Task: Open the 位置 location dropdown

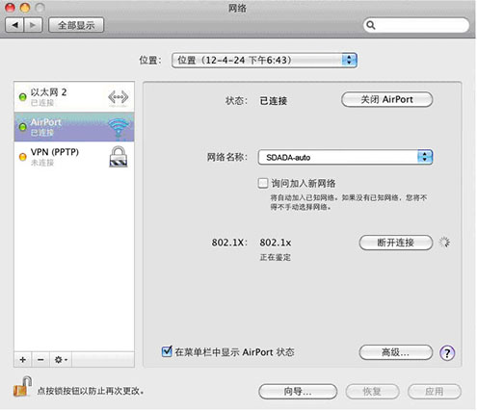Action: point(265,61)
